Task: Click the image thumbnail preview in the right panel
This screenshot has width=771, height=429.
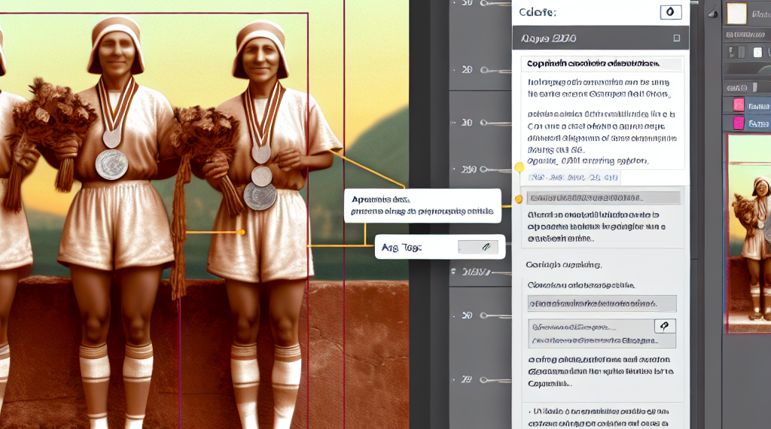Action: tap(748, 233)
